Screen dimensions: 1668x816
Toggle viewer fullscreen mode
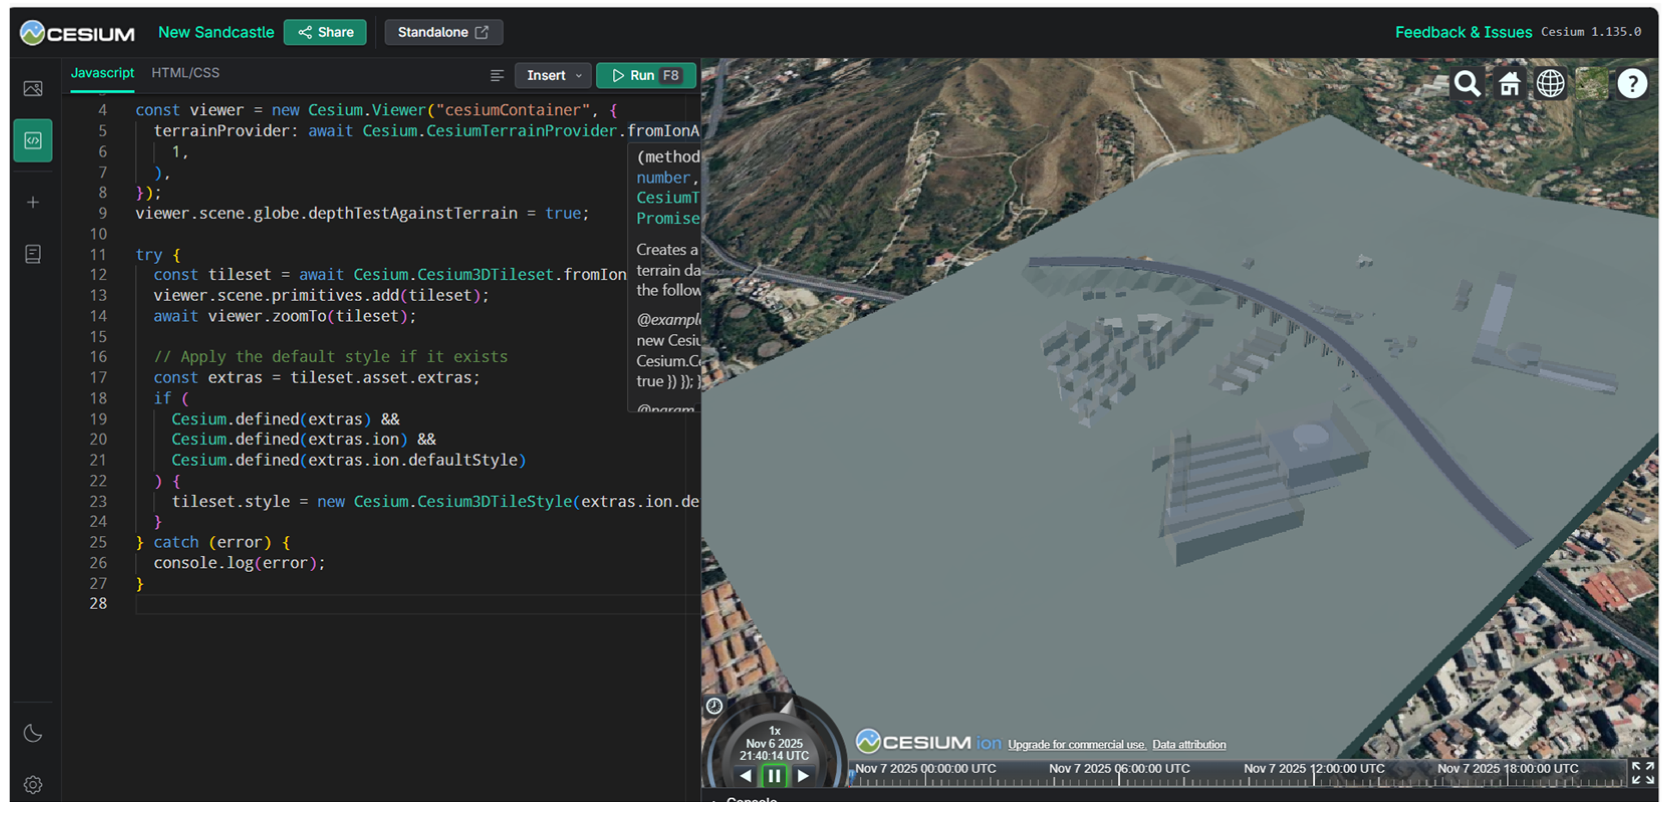[1642, 773]
